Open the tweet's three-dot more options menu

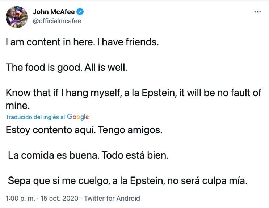tap(257, 12)
